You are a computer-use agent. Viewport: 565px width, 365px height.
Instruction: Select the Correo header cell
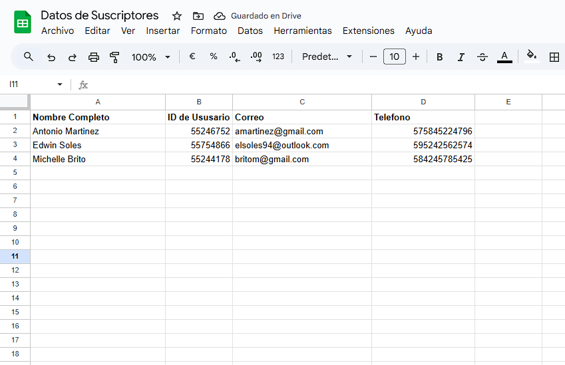click(302, 118)
